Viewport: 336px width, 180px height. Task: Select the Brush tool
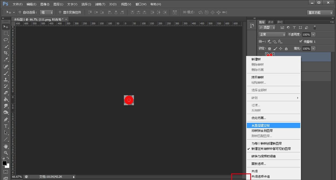click(6, 73)
